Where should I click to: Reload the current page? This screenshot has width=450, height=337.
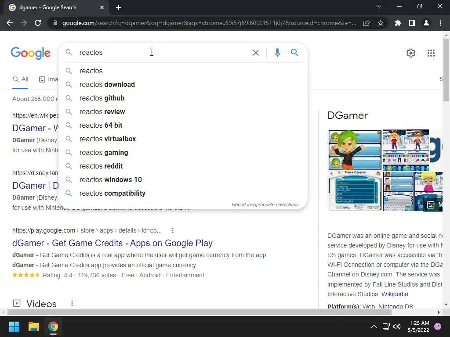(x=38, y=23)
